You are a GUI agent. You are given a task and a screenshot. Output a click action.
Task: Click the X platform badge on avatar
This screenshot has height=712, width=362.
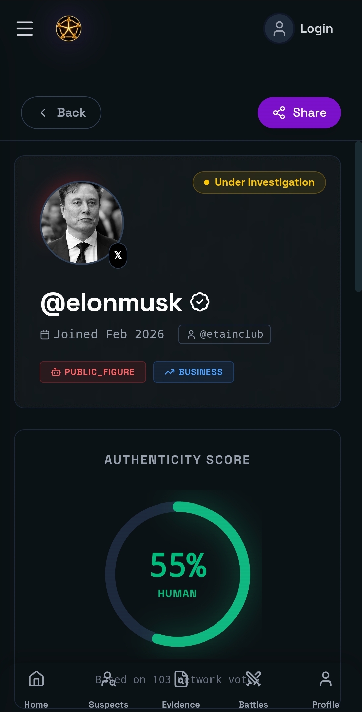pos(118,255)
